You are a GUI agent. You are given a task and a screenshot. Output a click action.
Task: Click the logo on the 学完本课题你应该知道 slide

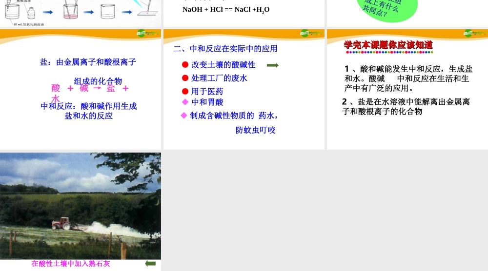tap(475, 33)
